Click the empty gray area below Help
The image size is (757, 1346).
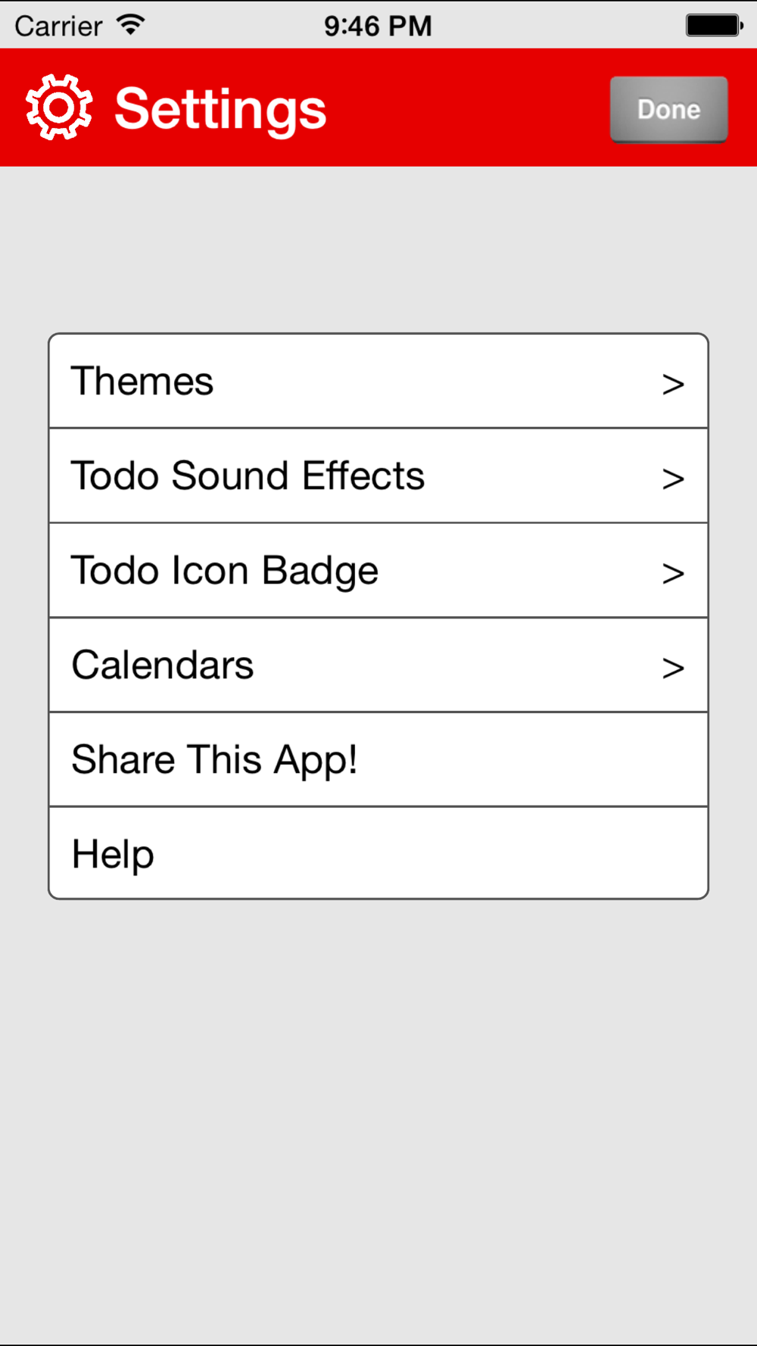click(x=378, y=1120)
